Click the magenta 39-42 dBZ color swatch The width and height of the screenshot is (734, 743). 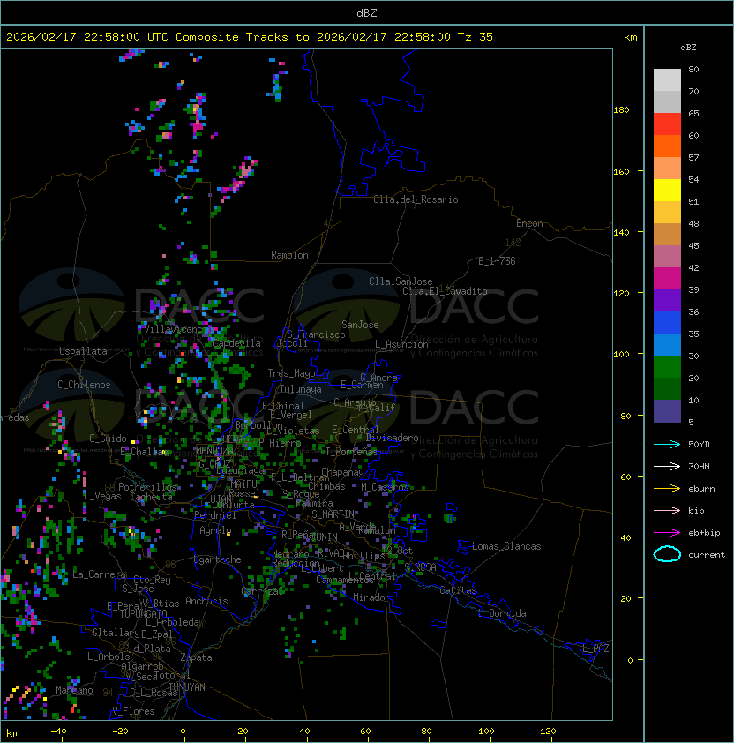(x=667, y=279)
